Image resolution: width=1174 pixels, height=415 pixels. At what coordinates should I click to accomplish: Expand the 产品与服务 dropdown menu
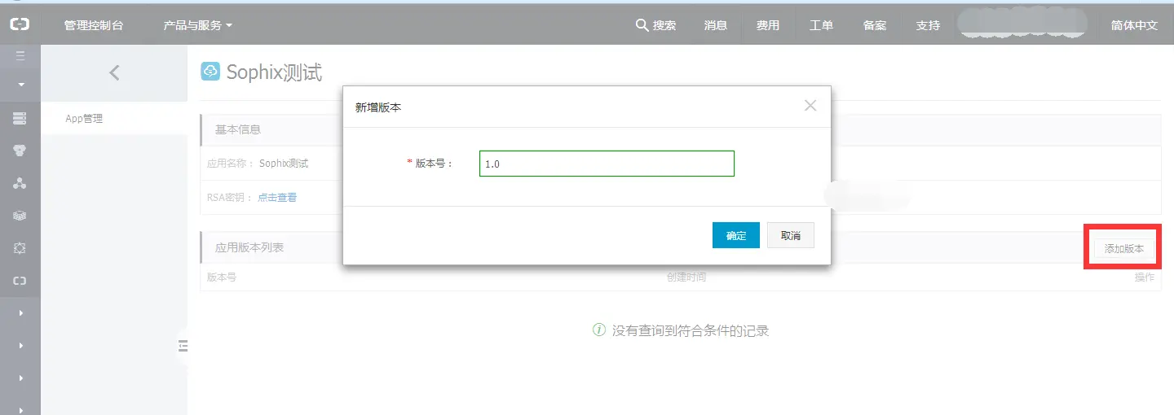pos(198,25)
